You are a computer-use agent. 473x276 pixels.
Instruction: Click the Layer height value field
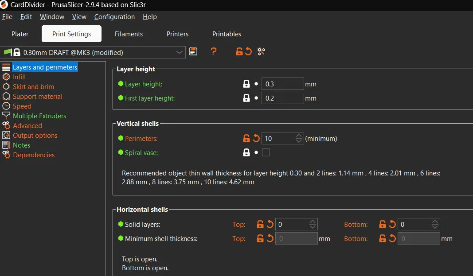282,84
